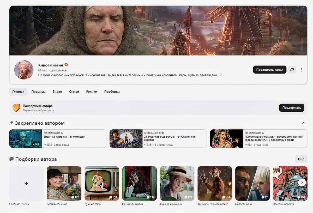Expand the full channel description

pyautogui.click(x=221, y=75)
